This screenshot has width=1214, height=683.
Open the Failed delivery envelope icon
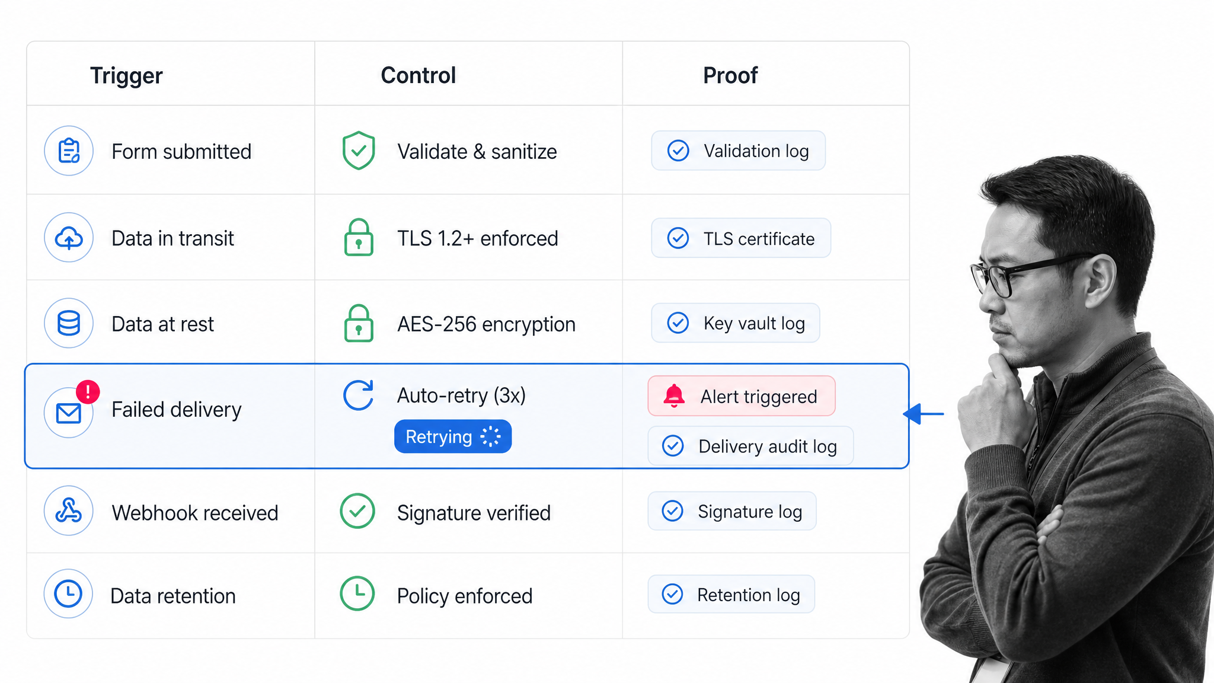pyautogui.click(x=69, y=413)
